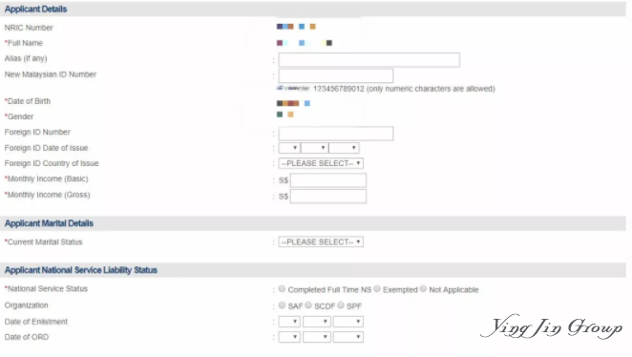Viewport: 632px width, 357px height.
Task: Choose SPF as the organization
Action: (341, 305)
